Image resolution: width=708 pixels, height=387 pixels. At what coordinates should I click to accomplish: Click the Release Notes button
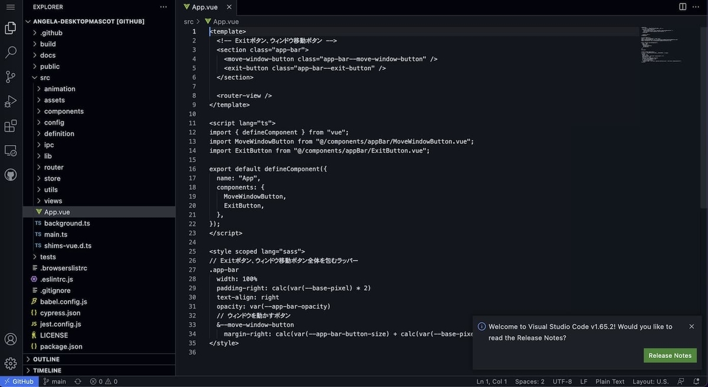click(670, 355)
